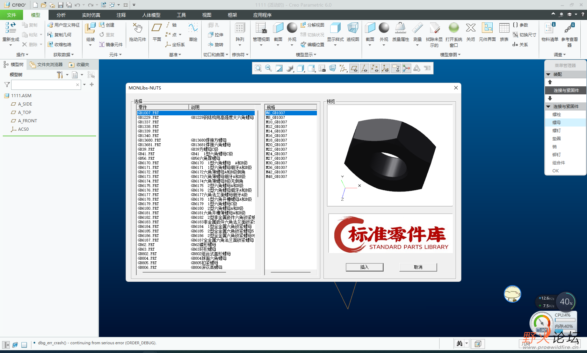
Task: Toggle axis display visibility
Action: [364, 68]
